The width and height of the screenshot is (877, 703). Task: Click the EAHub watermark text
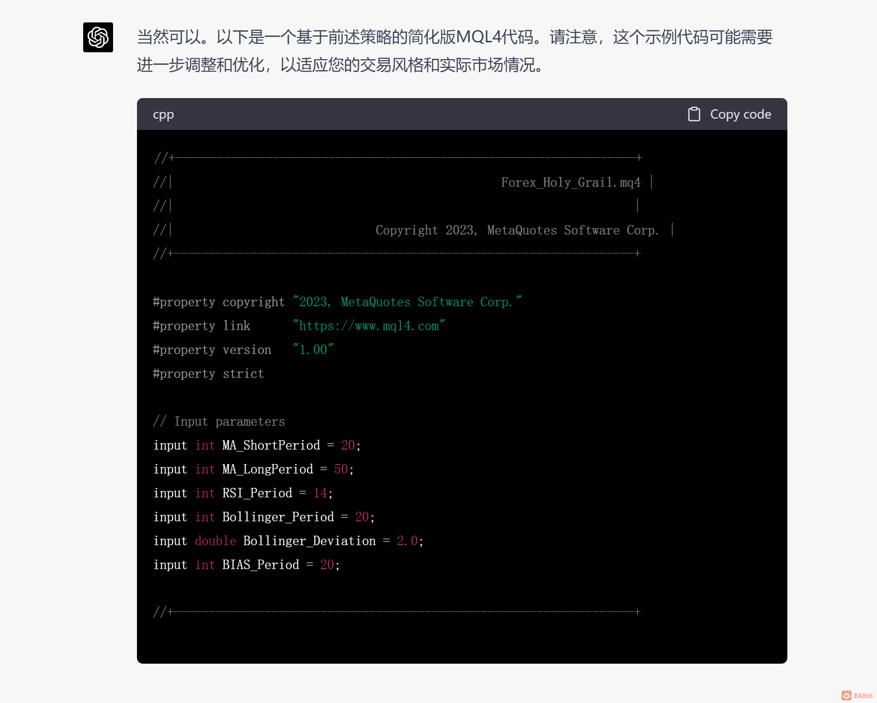(862, 695)
